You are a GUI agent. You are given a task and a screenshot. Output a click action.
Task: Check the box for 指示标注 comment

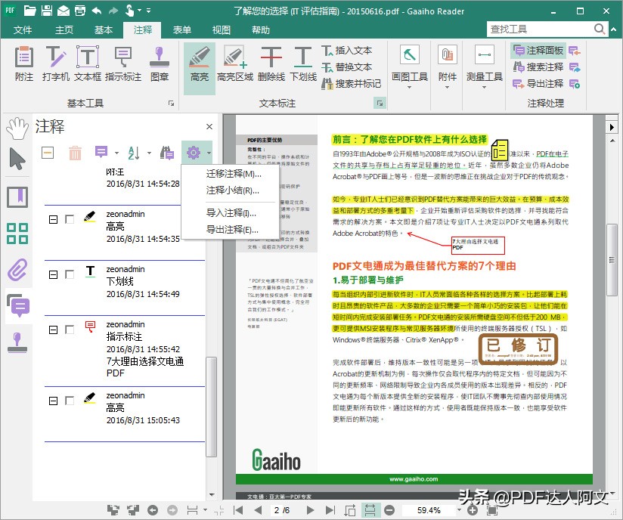(70, 330)
